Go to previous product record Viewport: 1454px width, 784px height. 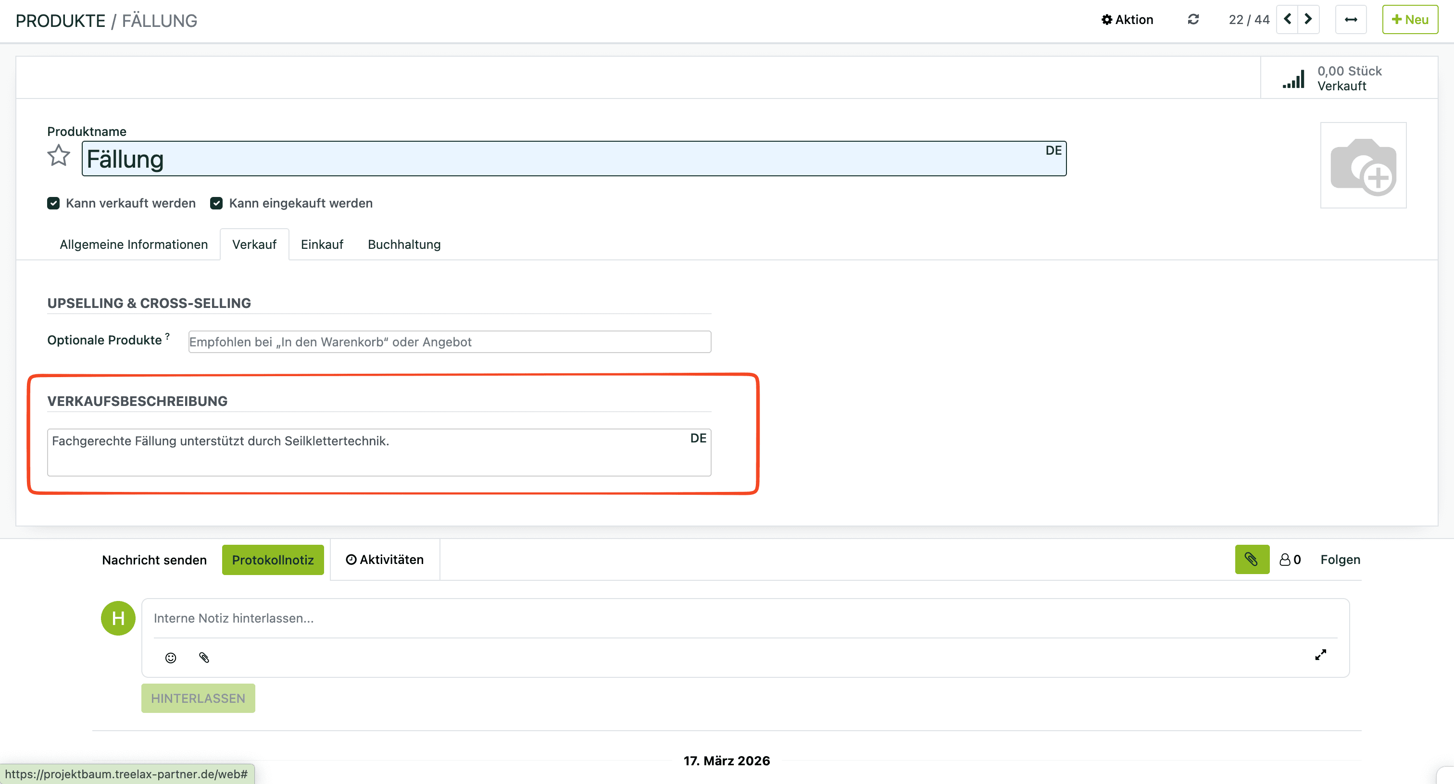[1288, 20]
